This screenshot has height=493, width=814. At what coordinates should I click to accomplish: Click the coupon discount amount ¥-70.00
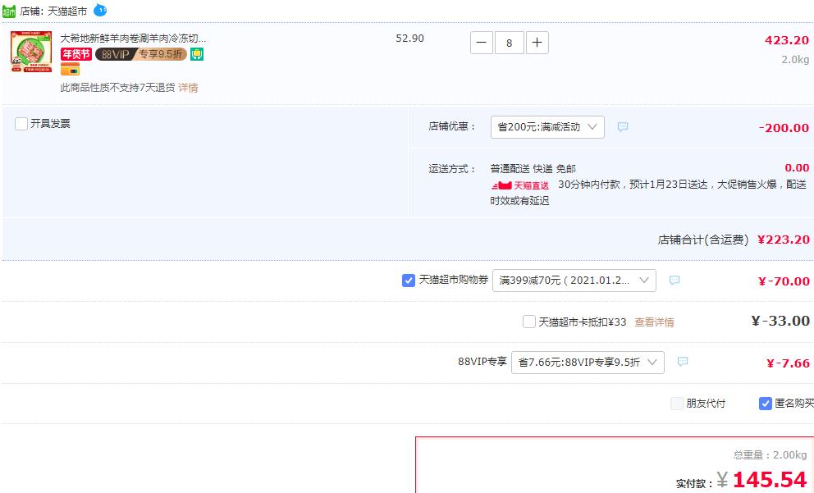click(784, 281)
